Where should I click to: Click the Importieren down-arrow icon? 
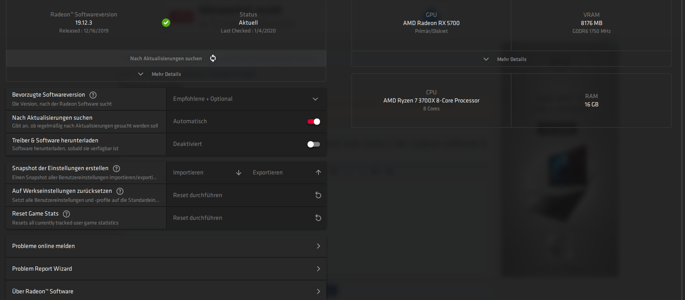pos(239,172)
